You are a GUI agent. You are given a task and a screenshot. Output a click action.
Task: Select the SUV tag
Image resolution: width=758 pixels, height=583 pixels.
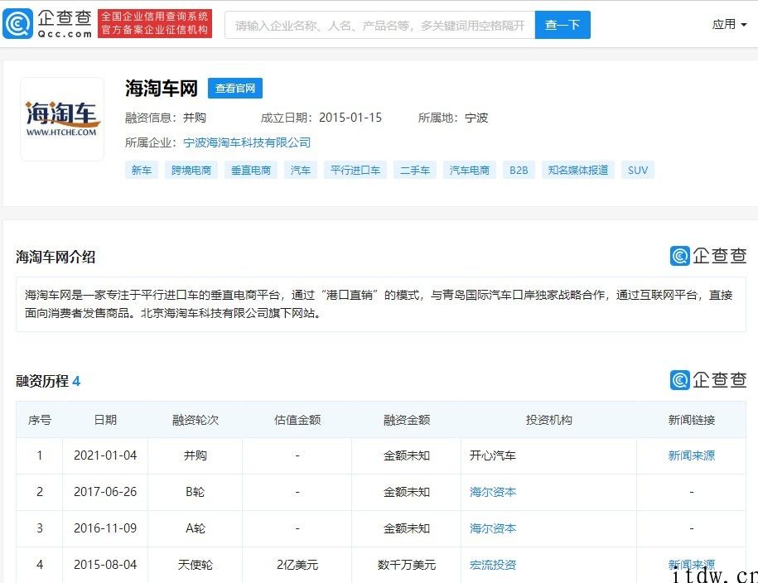pyautogui.click(x=638, y=170)
